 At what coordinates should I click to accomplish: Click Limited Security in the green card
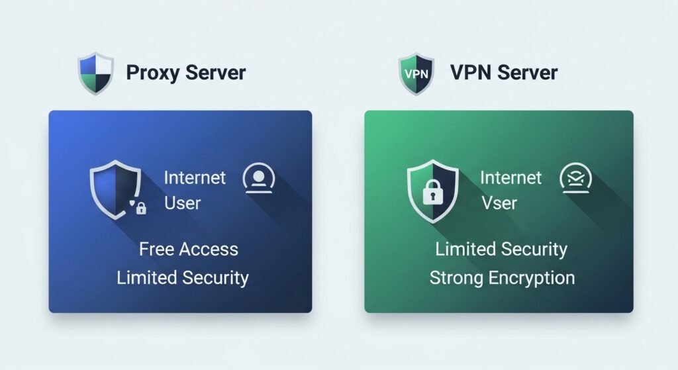501,250
